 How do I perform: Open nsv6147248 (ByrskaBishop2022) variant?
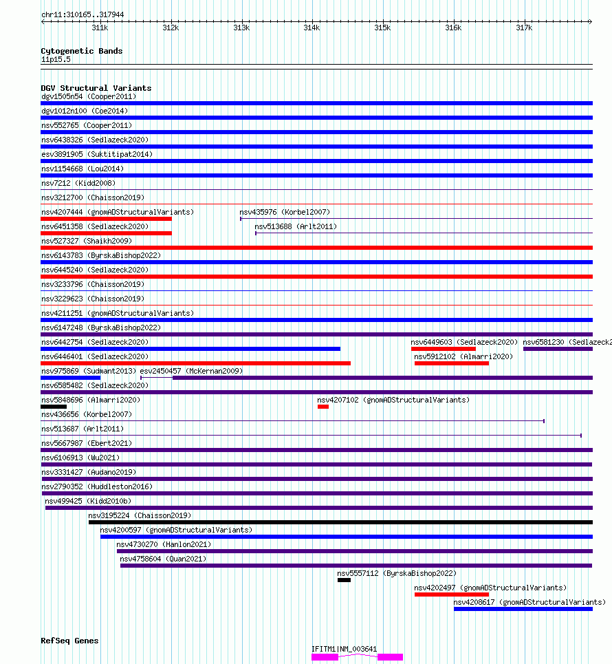(101, 328)
